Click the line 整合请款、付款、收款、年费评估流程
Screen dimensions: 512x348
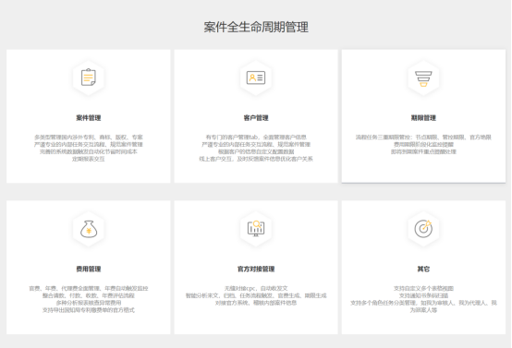88,295
